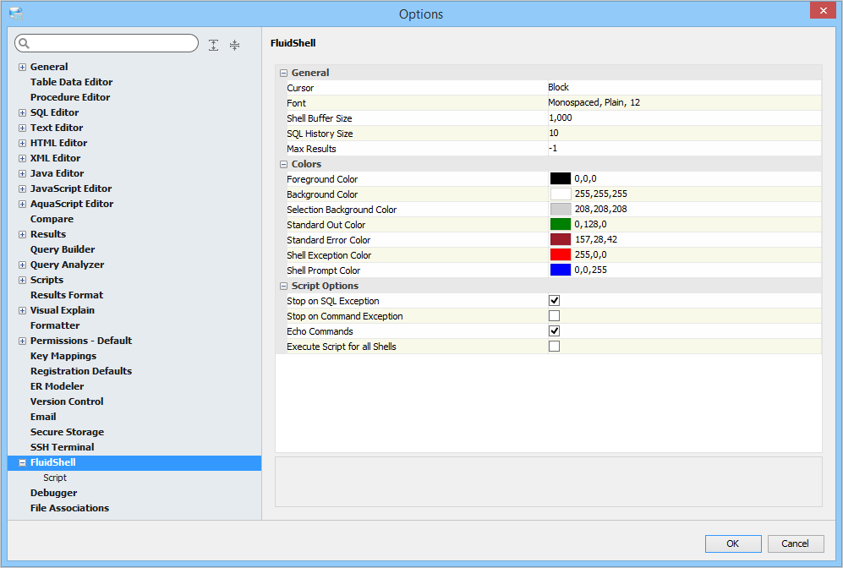
Task: Disable Stop on SQL Exception
Action: click(554, 300)
